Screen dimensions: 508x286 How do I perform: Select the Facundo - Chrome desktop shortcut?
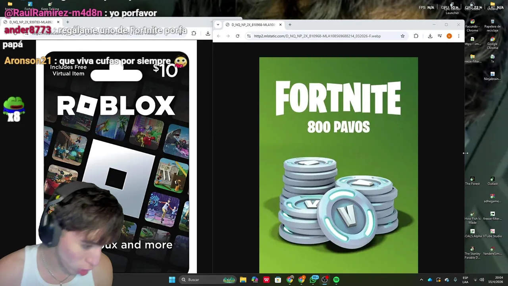pyautogui.click(x=472, y=26)
